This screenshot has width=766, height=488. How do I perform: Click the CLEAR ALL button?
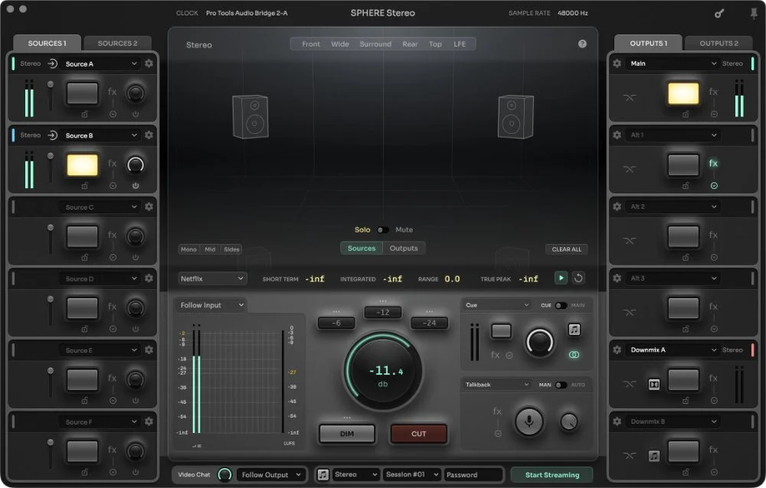point(566,249)
